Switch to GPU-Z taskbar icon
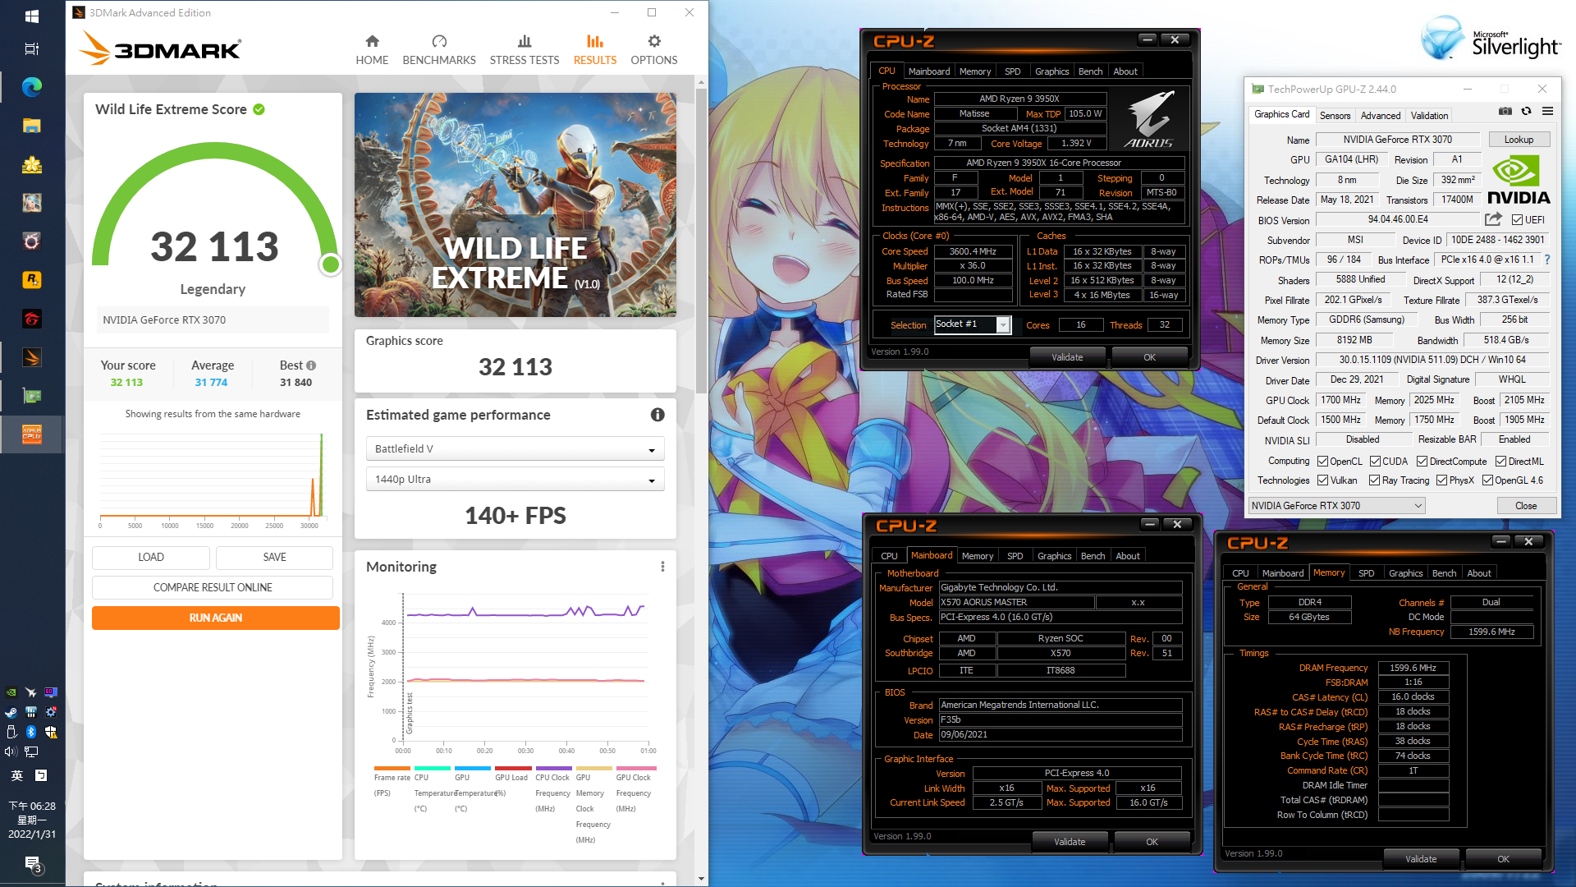 (31, 396)
